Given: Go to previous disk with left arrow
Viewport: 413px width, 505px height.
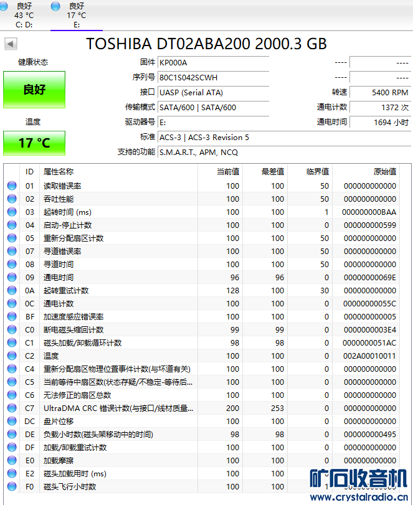Looking at the screenshot, I should tap(11, 44).
